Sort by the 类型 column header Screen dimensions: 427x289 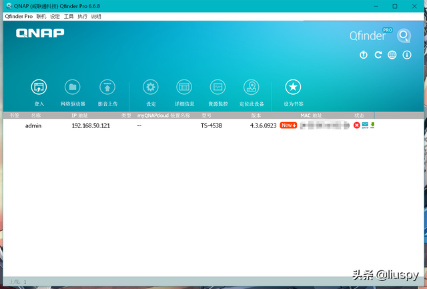126,115
